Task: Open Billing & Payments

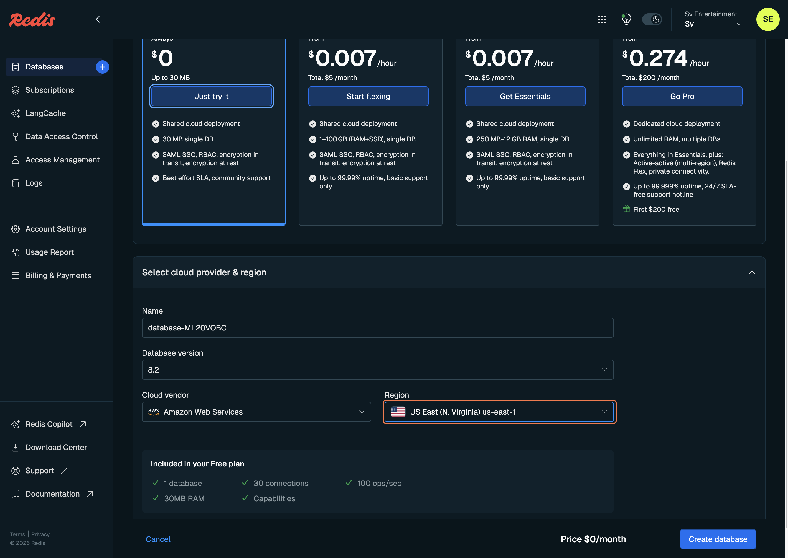Action: pyautogui.click(x=58, y=275)
